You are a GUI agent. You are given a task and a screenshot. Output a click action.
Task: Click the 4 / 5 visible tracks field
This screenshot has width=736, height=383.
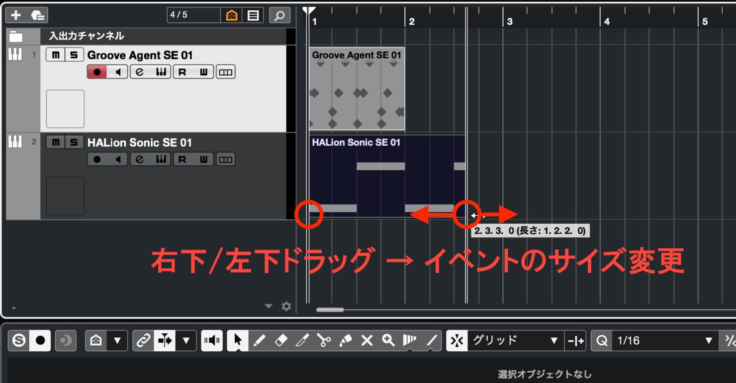pos(194,15)
